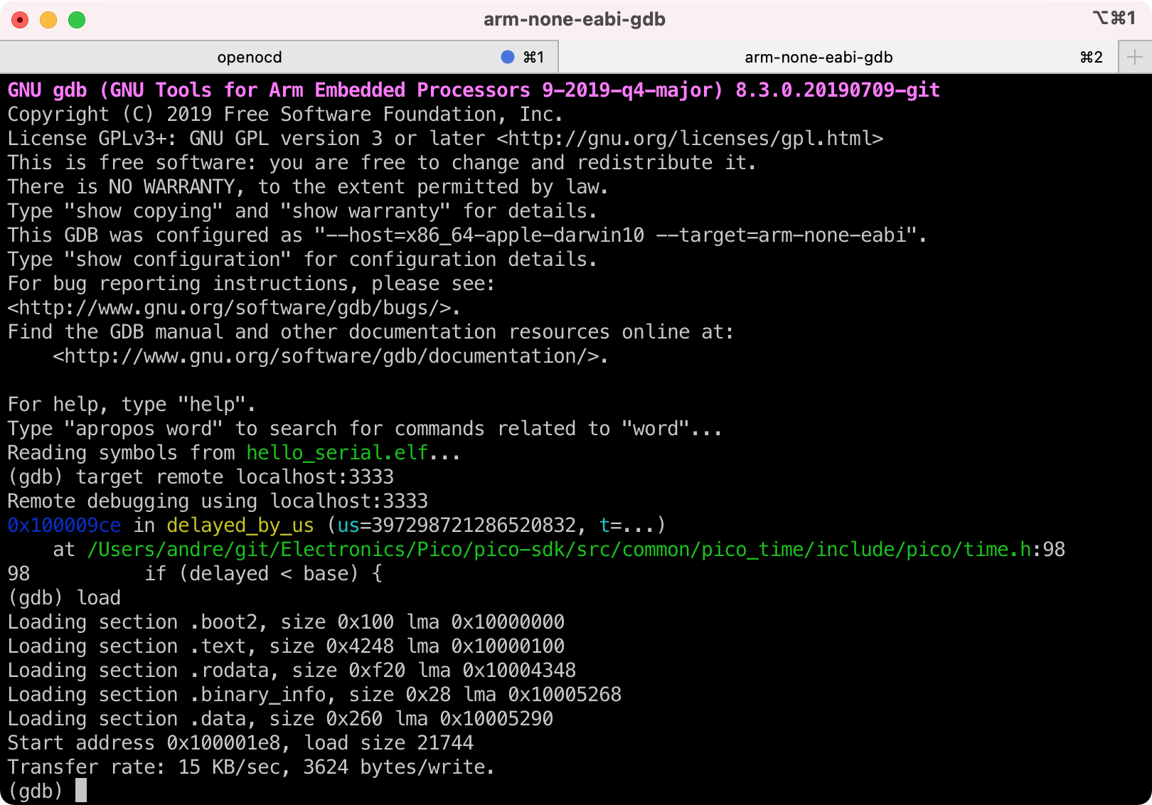Maximize the window using the green button

pos(77,20)
